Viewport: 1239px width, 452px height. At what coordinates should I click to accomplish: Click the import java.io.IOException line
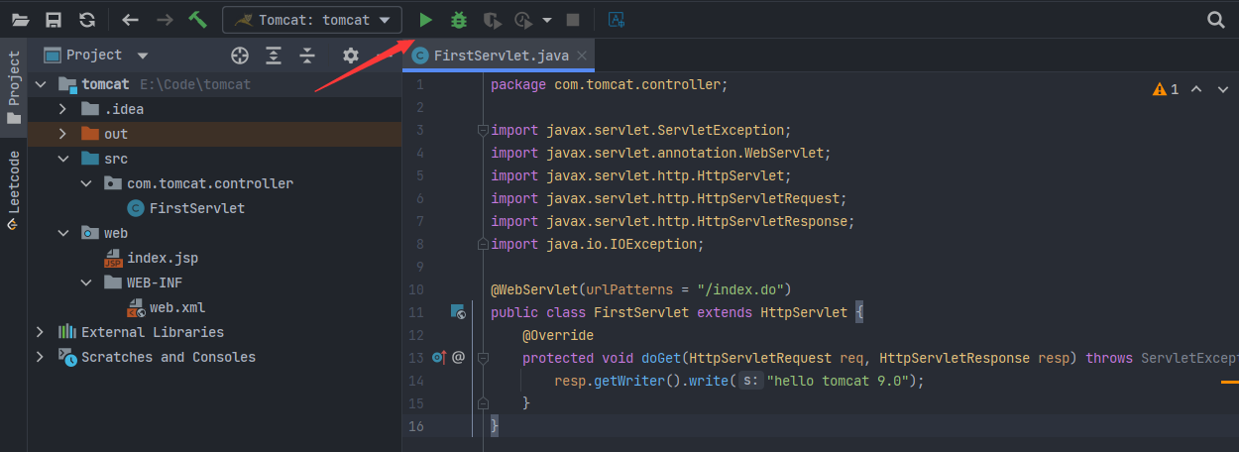[x=598, y=244]
